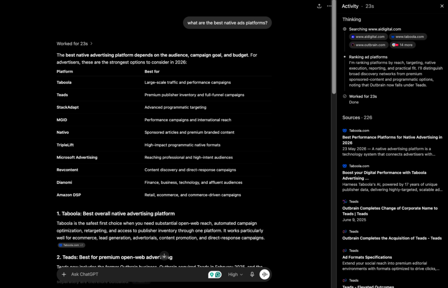Click the 'Best for' column header
The width and height of the screenshot is (448, 288).
pos(152,71)
